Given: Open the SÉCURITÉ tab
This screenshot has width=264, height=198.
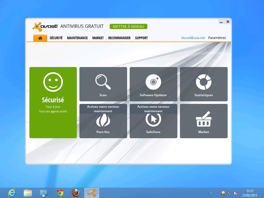Looking at the screenshot, I should coord(56,38).
